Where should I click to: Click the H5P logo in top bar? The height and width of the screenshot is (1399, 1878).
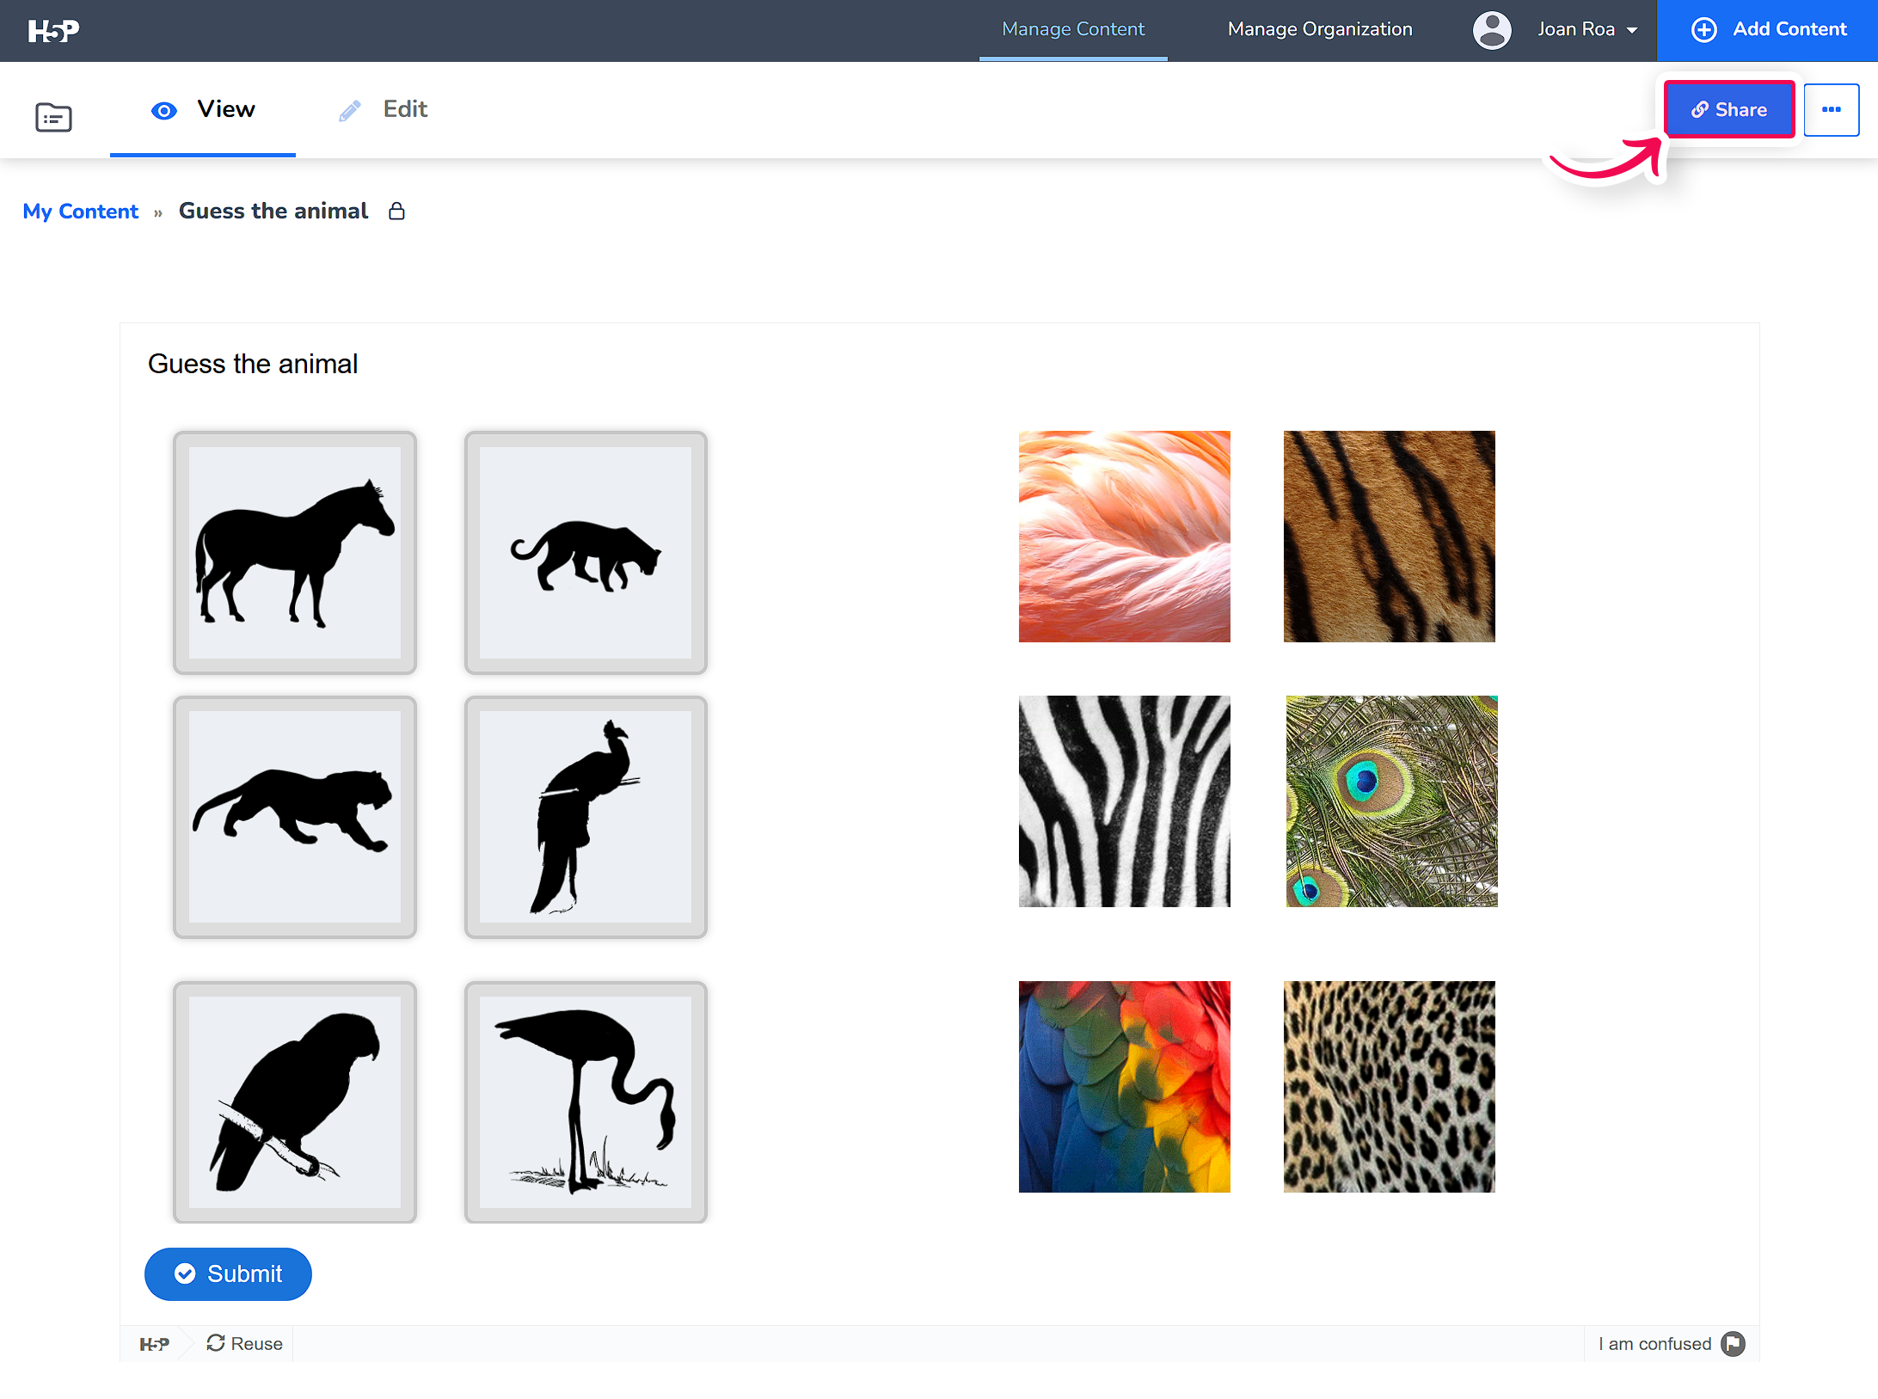[x=53, y=31]
